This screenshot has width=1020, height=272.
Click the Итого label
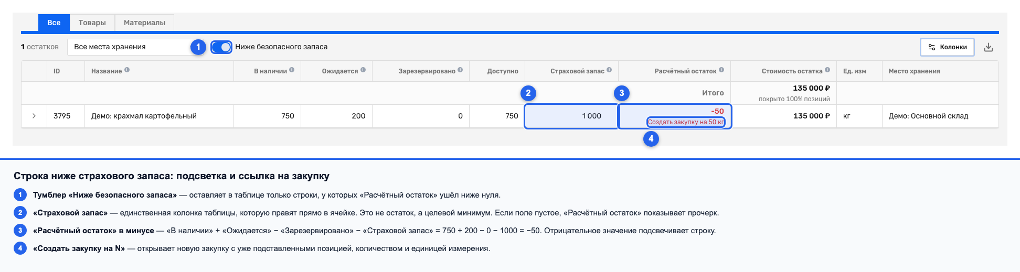click(713, 93)
